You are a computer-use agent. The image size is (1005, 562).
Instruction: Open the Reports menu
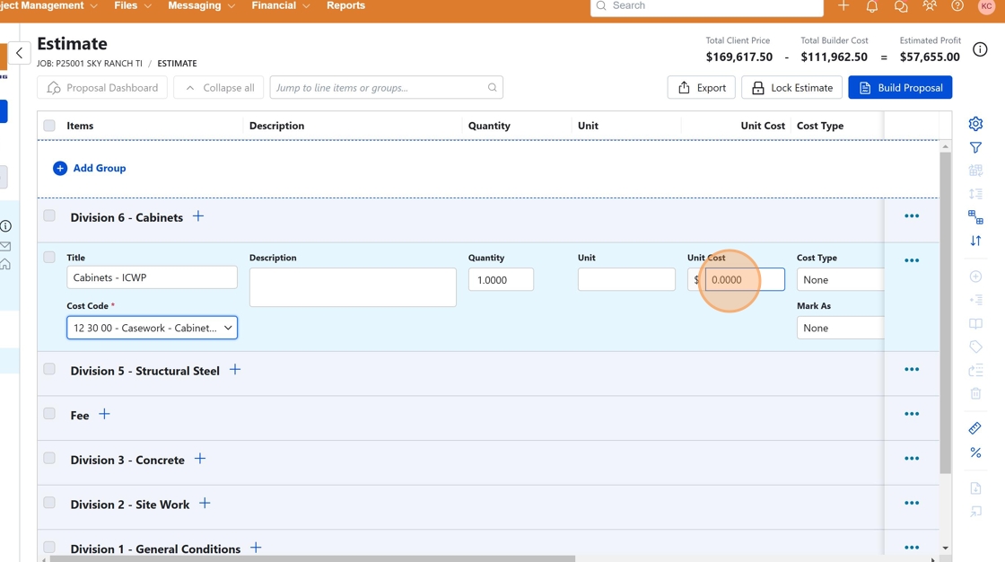(345, 5)
